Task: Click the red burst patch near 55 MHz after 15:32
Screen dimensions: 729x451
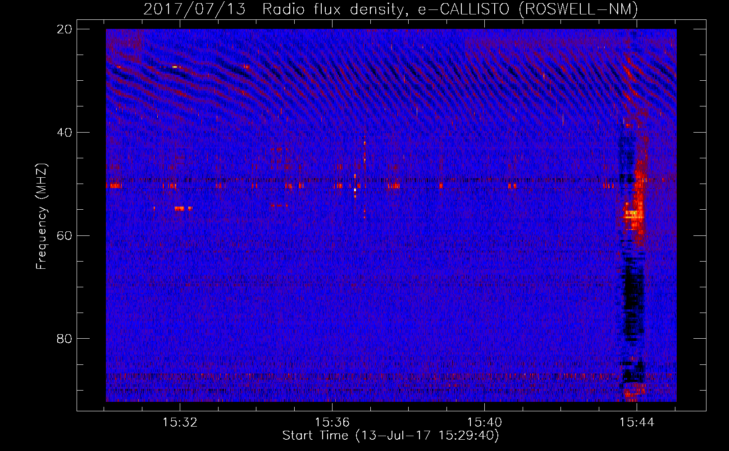Action: pos(182,208)
